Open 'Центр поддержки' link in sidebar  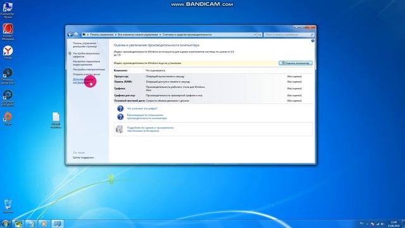coord(83,158)
